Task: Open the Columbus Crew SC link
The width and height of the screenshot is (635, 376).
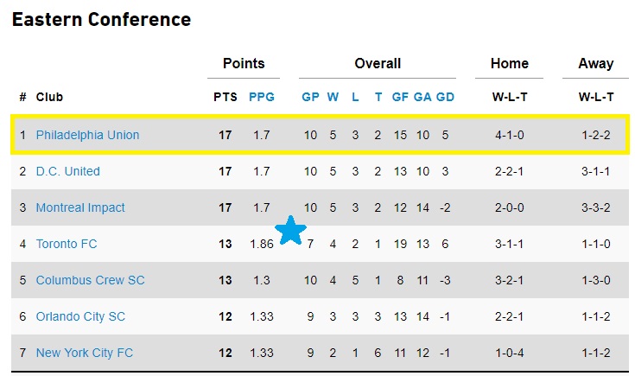Action: (90, 280)
